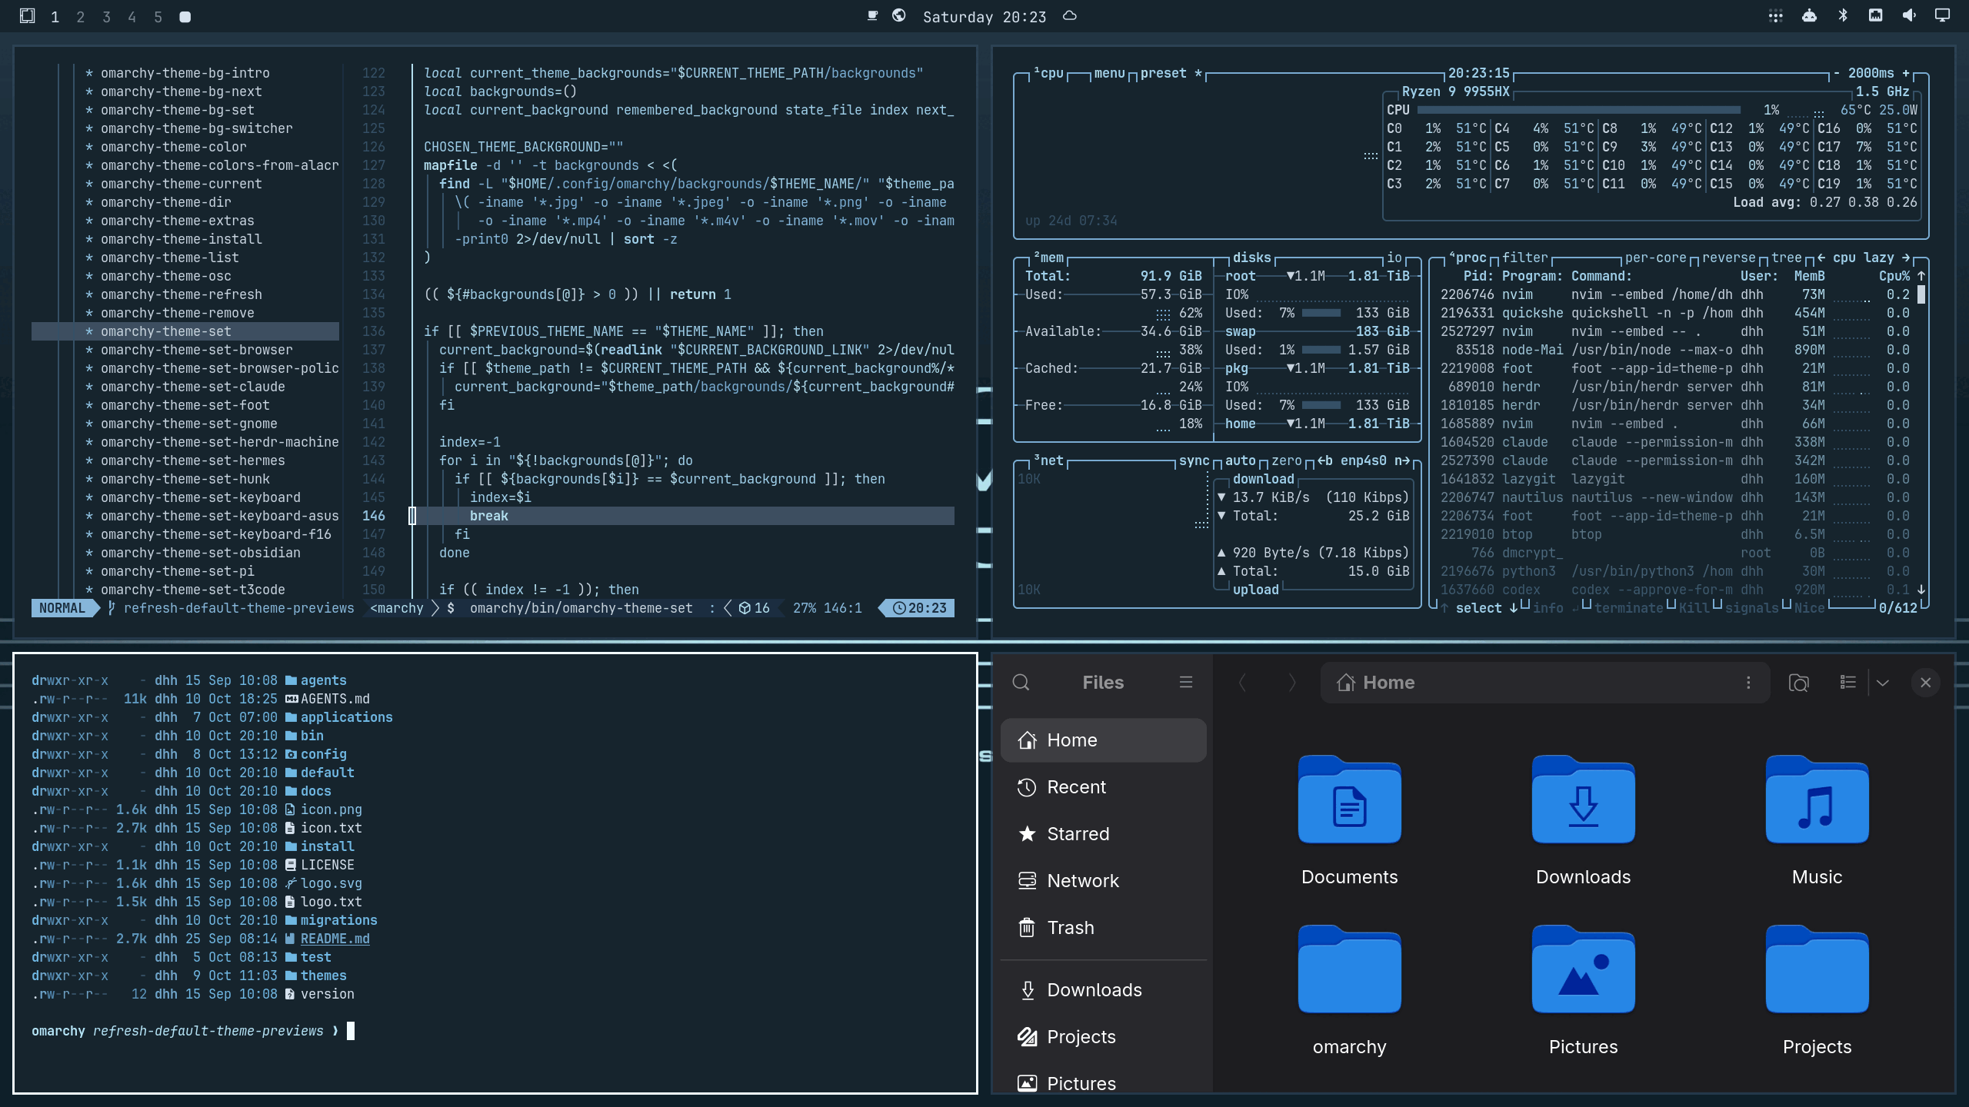Click the proc filter field in btop
This screenshot has width=1969, height=1107.
[x=1524, y=258]
